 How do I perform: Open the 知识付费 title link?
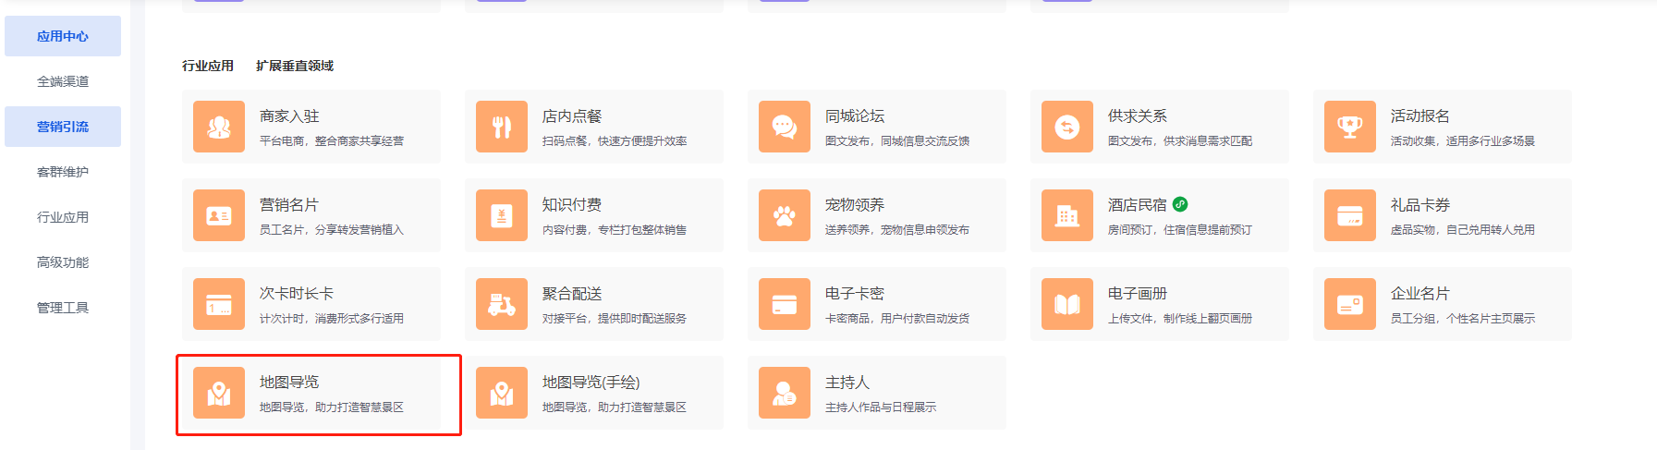point(572,205)
